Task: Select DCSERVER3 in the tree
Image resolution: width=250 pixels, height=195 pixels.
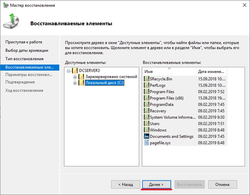Action: point(90,71)
